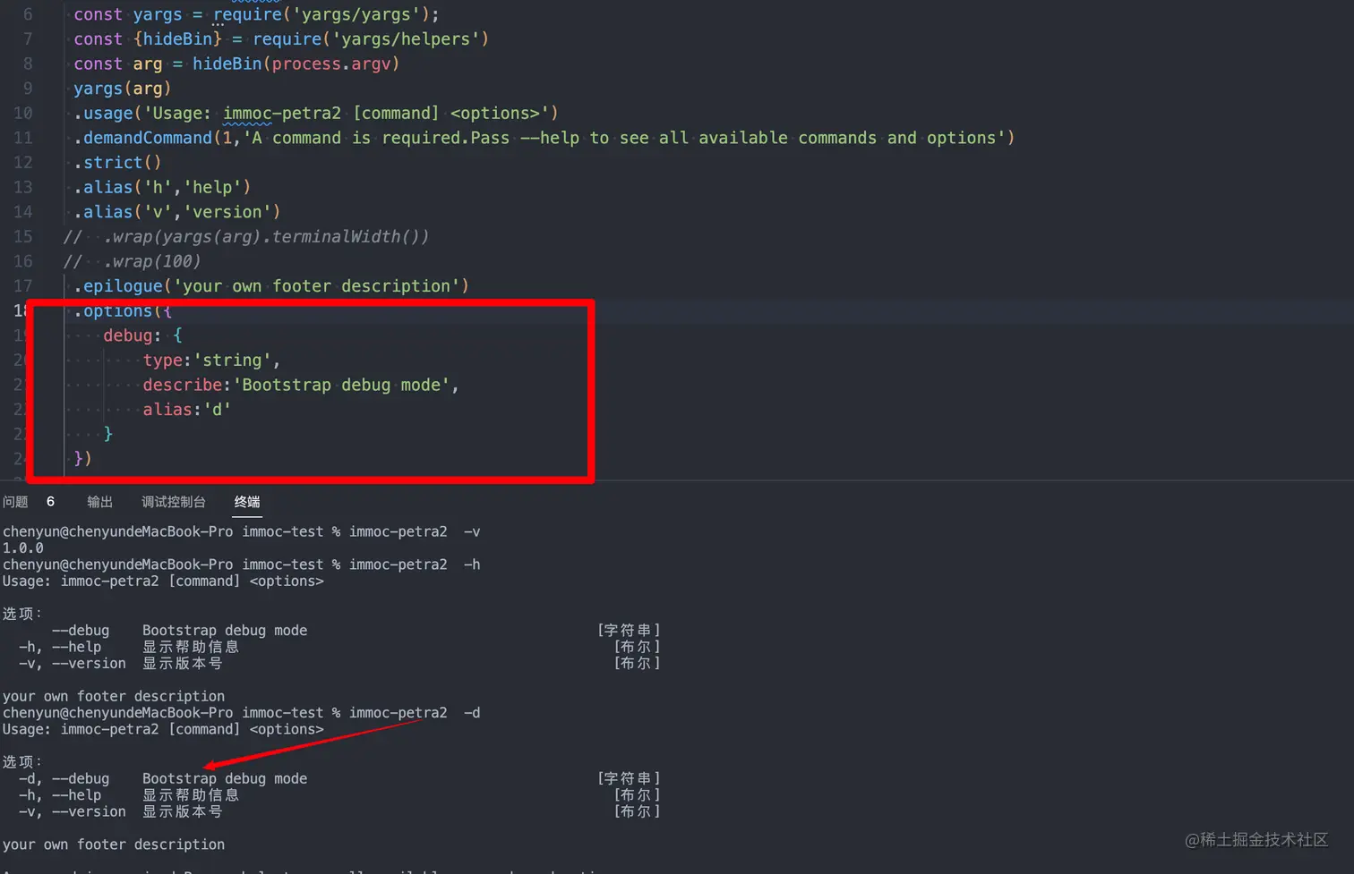The height and width of the screenshot is (874, 1354).
Task: Click gutter line number 17
Action: [x=23, y=286]
